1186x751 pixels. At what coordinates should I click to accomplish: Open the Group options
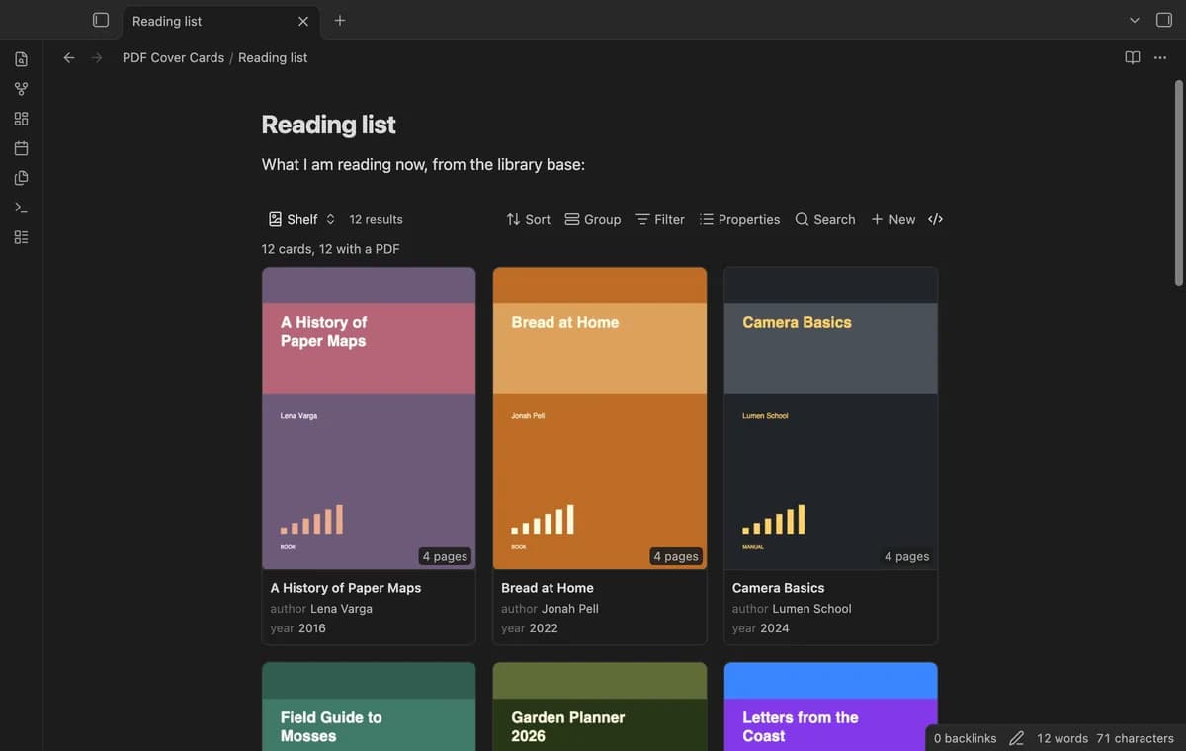pos(593,219)
